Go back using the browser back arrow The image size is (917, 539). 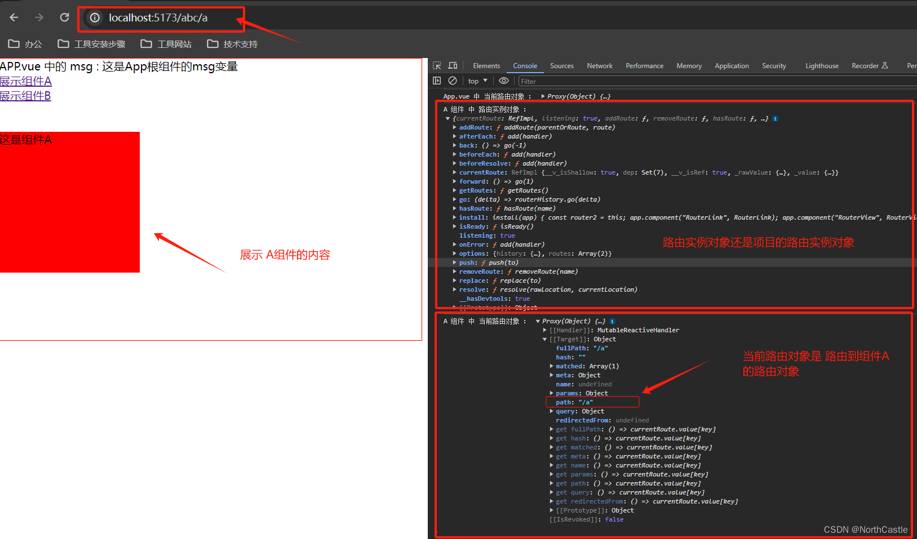(14, 17)
